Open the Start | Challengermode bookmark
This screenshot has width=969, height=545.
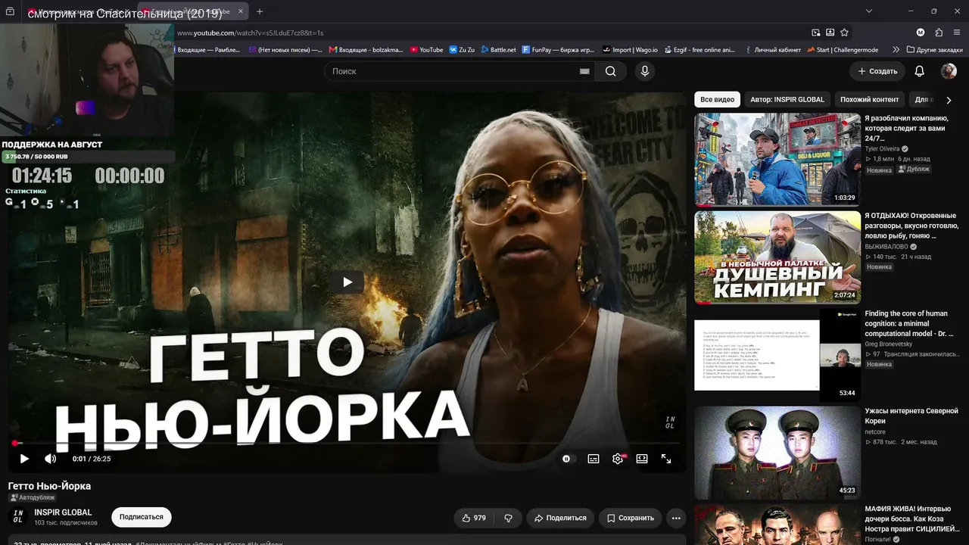tap(842, 50)
